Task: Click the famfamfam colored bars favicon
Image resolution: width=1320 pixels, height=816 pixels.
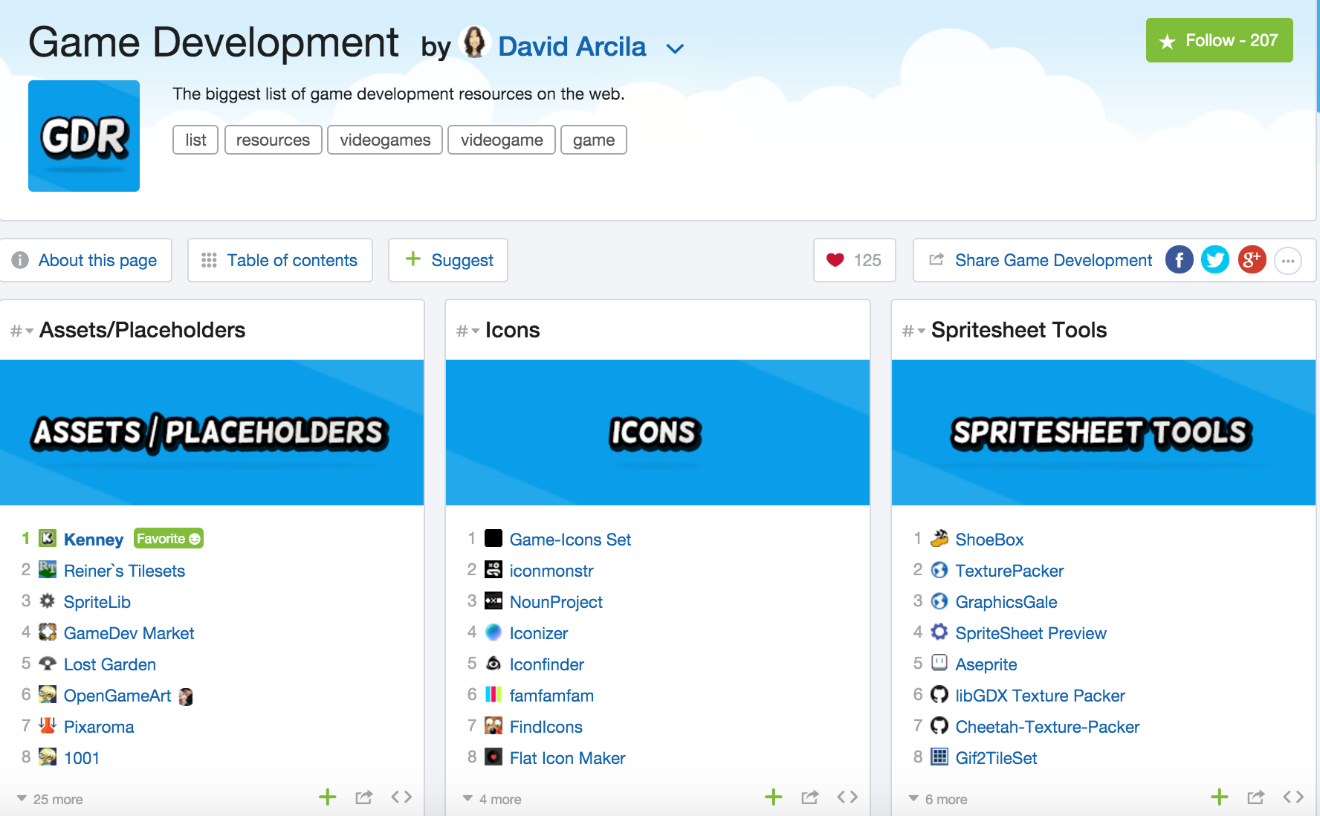Action: pyautogui.click(x=494, y=694)
